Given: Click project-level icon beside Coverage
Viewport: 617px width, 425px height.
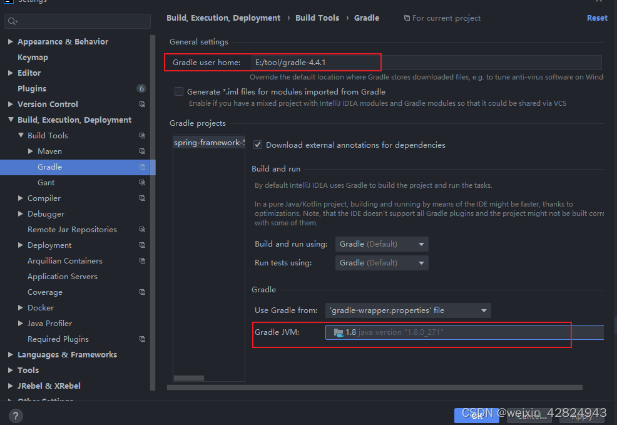Looking at the screenshot, I should 143,292.
